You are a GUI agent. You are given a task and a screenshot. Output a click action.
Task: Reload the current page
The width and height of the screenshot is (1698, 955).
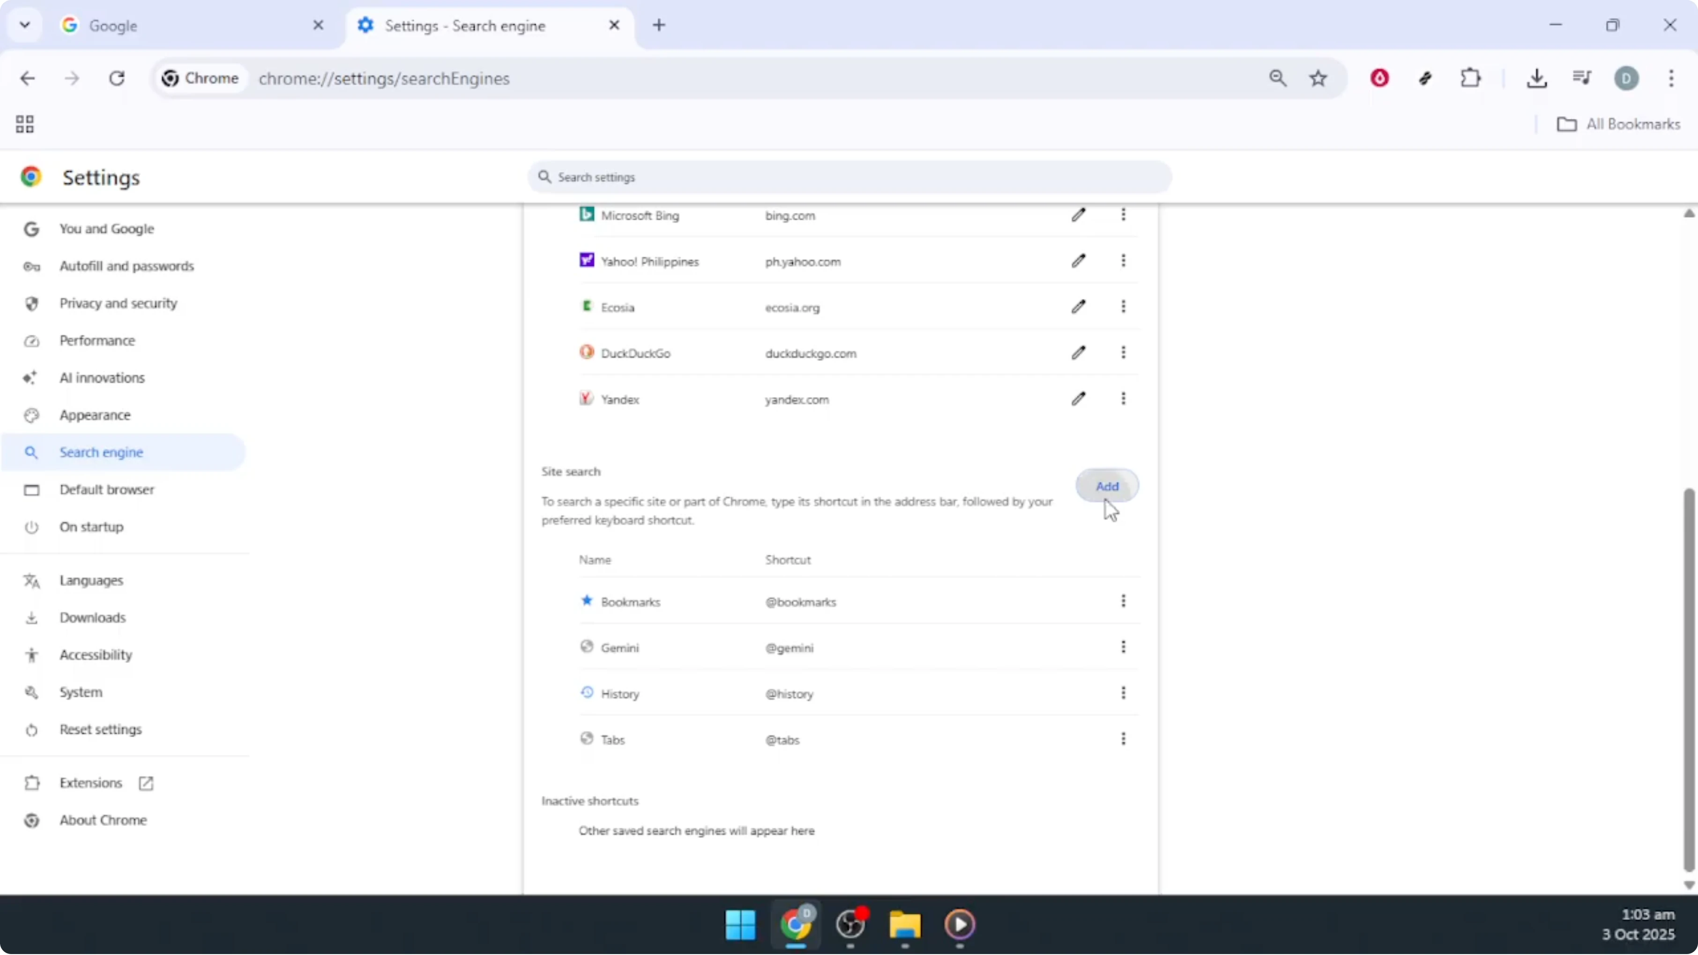[x=117, y=78]
